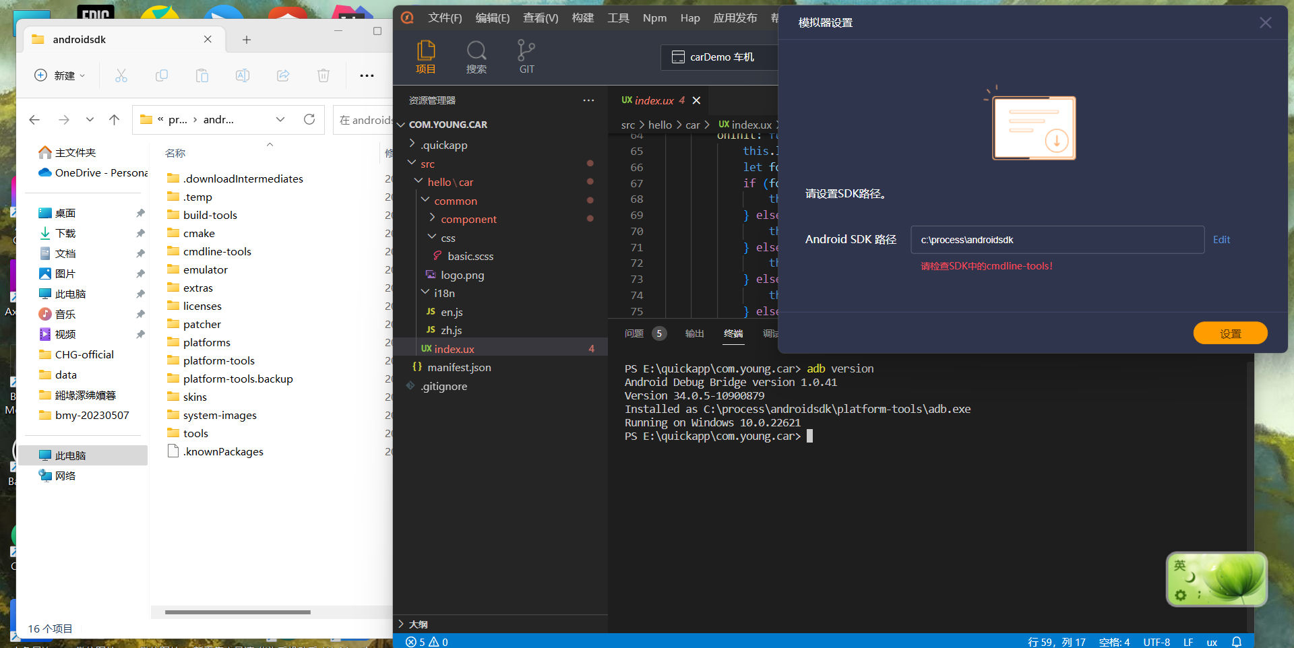Viewport: 1294px width, 648px height.
Task: Open platform-tools folder in Explorer
Action: (x=219, y=360)
